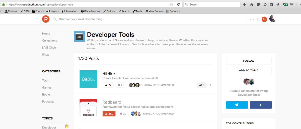Open BitBlox's 25 comments
This screenshot has width=301, height=129.
tap(121, 85)
